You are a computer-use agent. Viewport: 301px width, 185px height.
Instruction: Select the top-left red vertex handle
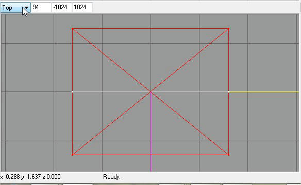click(72, 29)
